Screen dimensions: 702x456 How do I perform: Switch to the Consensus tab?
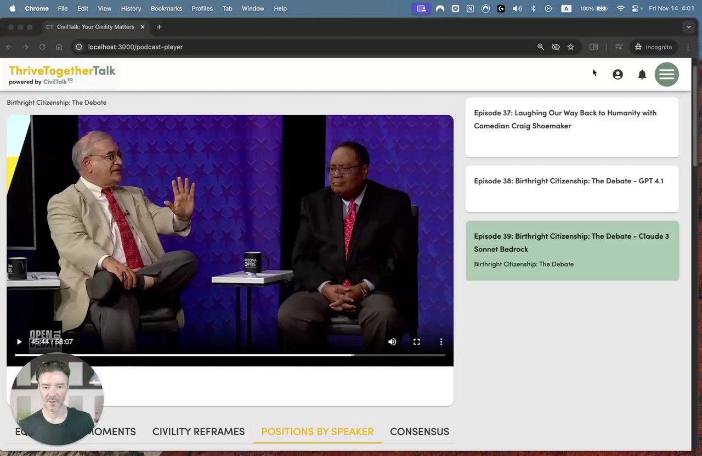420,432
